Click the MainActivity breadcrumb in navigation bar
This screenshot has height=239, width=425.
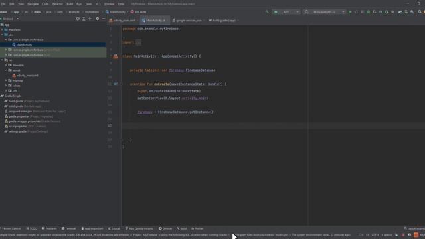click(x=116, y=12)
